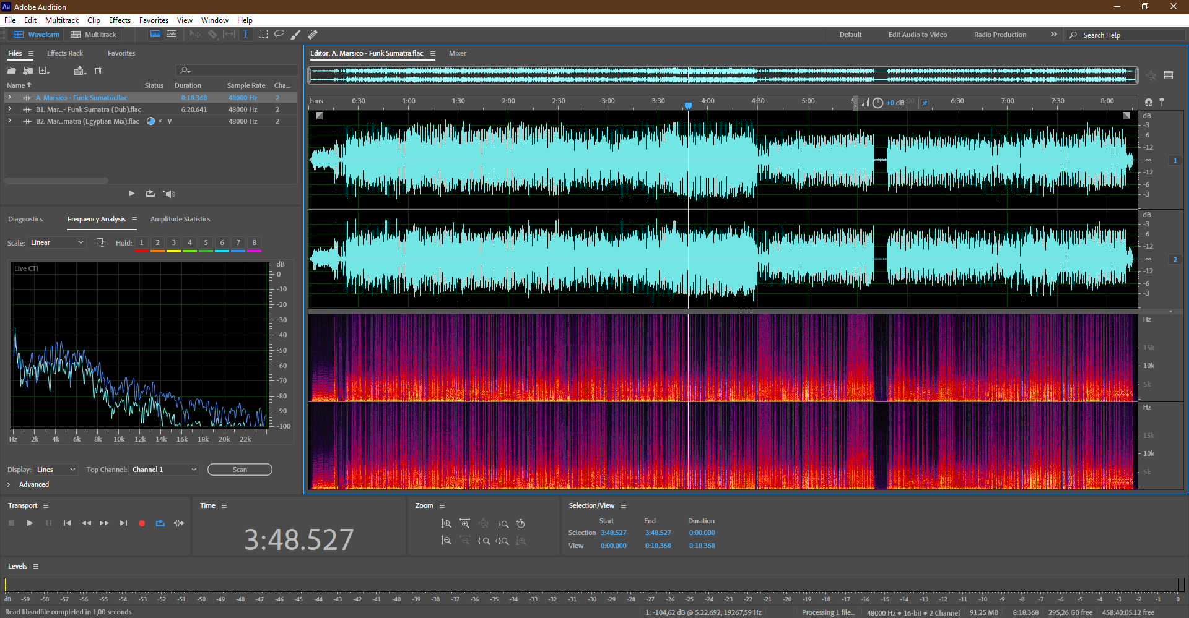Click the Files panel search field
This screenshot has width=1189, height=618.
[x=237, y=71]
